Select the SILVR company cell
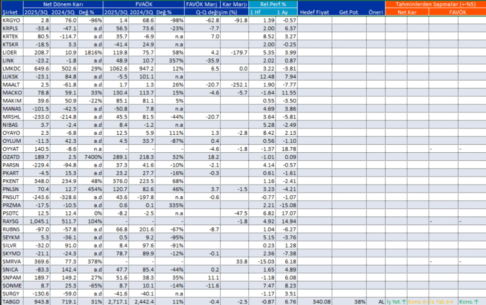 pos(12,246)
